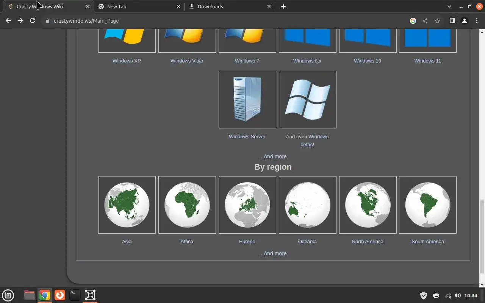
Task: Open the Windows XP link
Action: pyautogui.click(x=127, y=61)
